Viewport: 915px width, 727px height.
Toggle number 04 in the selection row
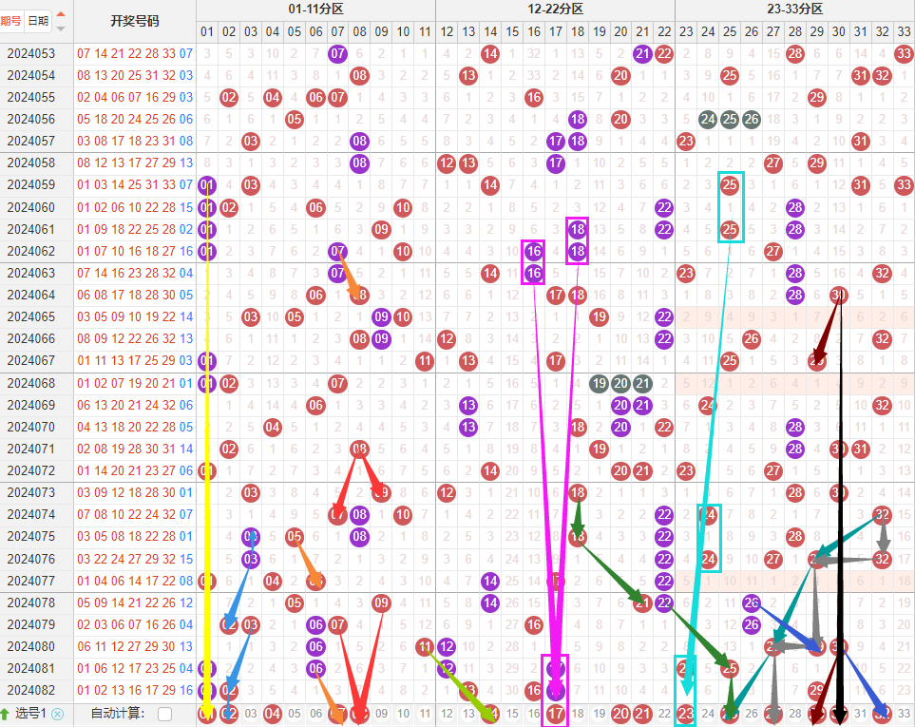point(273,714)
